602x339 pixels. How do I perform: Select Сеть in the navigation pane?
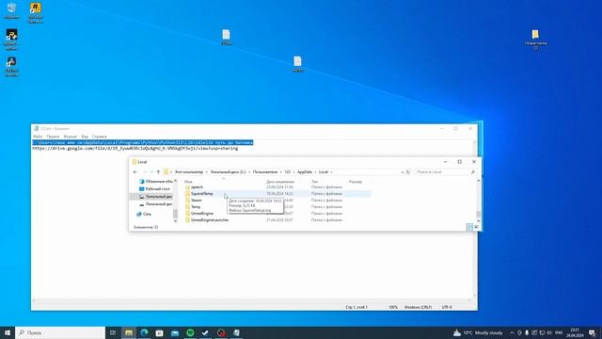[x=144, y=214]
